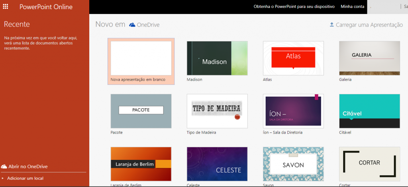Click the 'Recente' heading
Viewport: 408px width, 187px height.
coord(17,24)
